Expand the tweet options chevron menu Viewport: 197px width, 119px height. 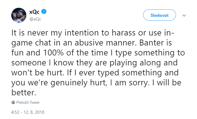pos(184,15)
